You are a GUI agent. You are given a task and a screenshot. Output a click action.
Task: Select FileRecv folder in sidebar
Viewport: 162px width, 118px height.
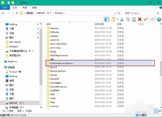point(14,47)
